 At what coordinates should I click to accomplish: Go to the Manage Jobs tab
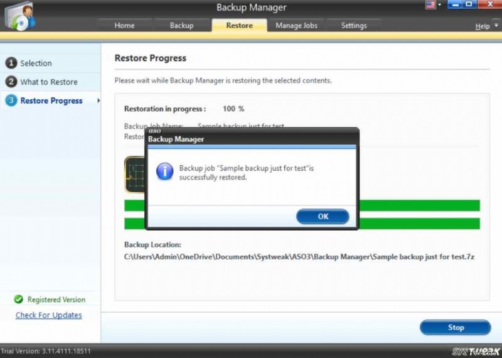coord(296,25)
